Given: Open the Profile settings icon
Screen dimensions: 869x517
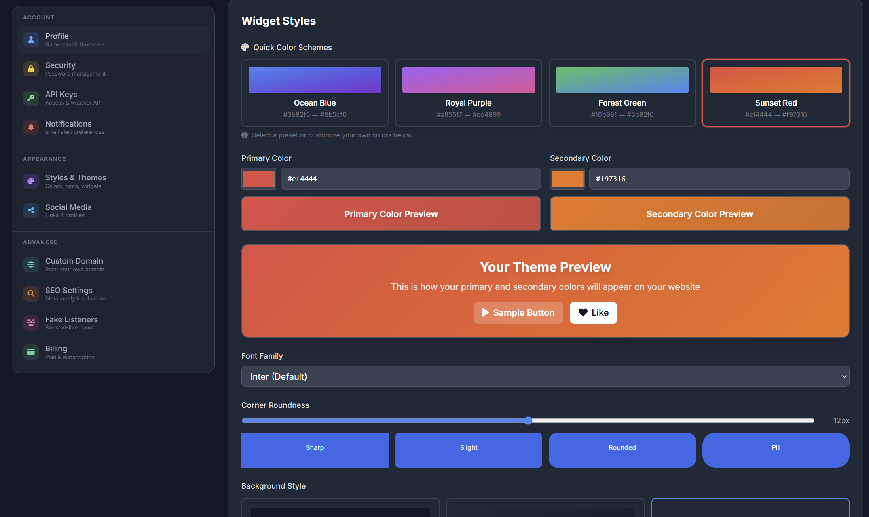Looking at the screenshot, I should click(31, 40).
